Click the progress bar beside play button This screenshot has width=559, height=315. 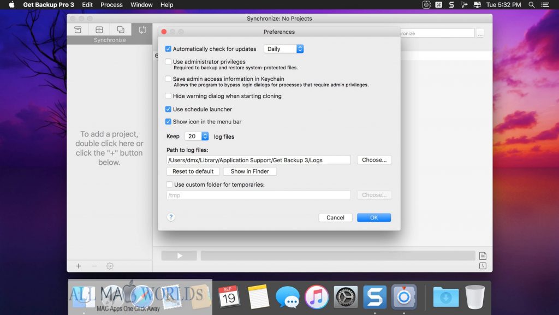337,255
